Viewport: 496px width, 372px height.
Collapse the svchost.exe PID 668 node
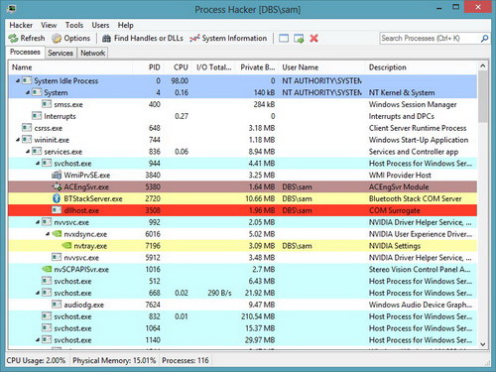[x=38, y=293]
